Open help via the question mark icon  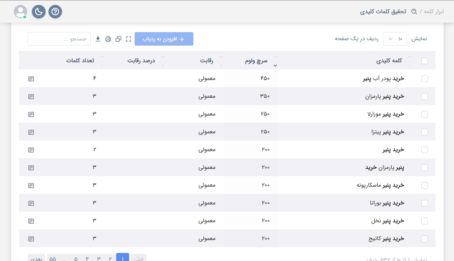(55, 12)
